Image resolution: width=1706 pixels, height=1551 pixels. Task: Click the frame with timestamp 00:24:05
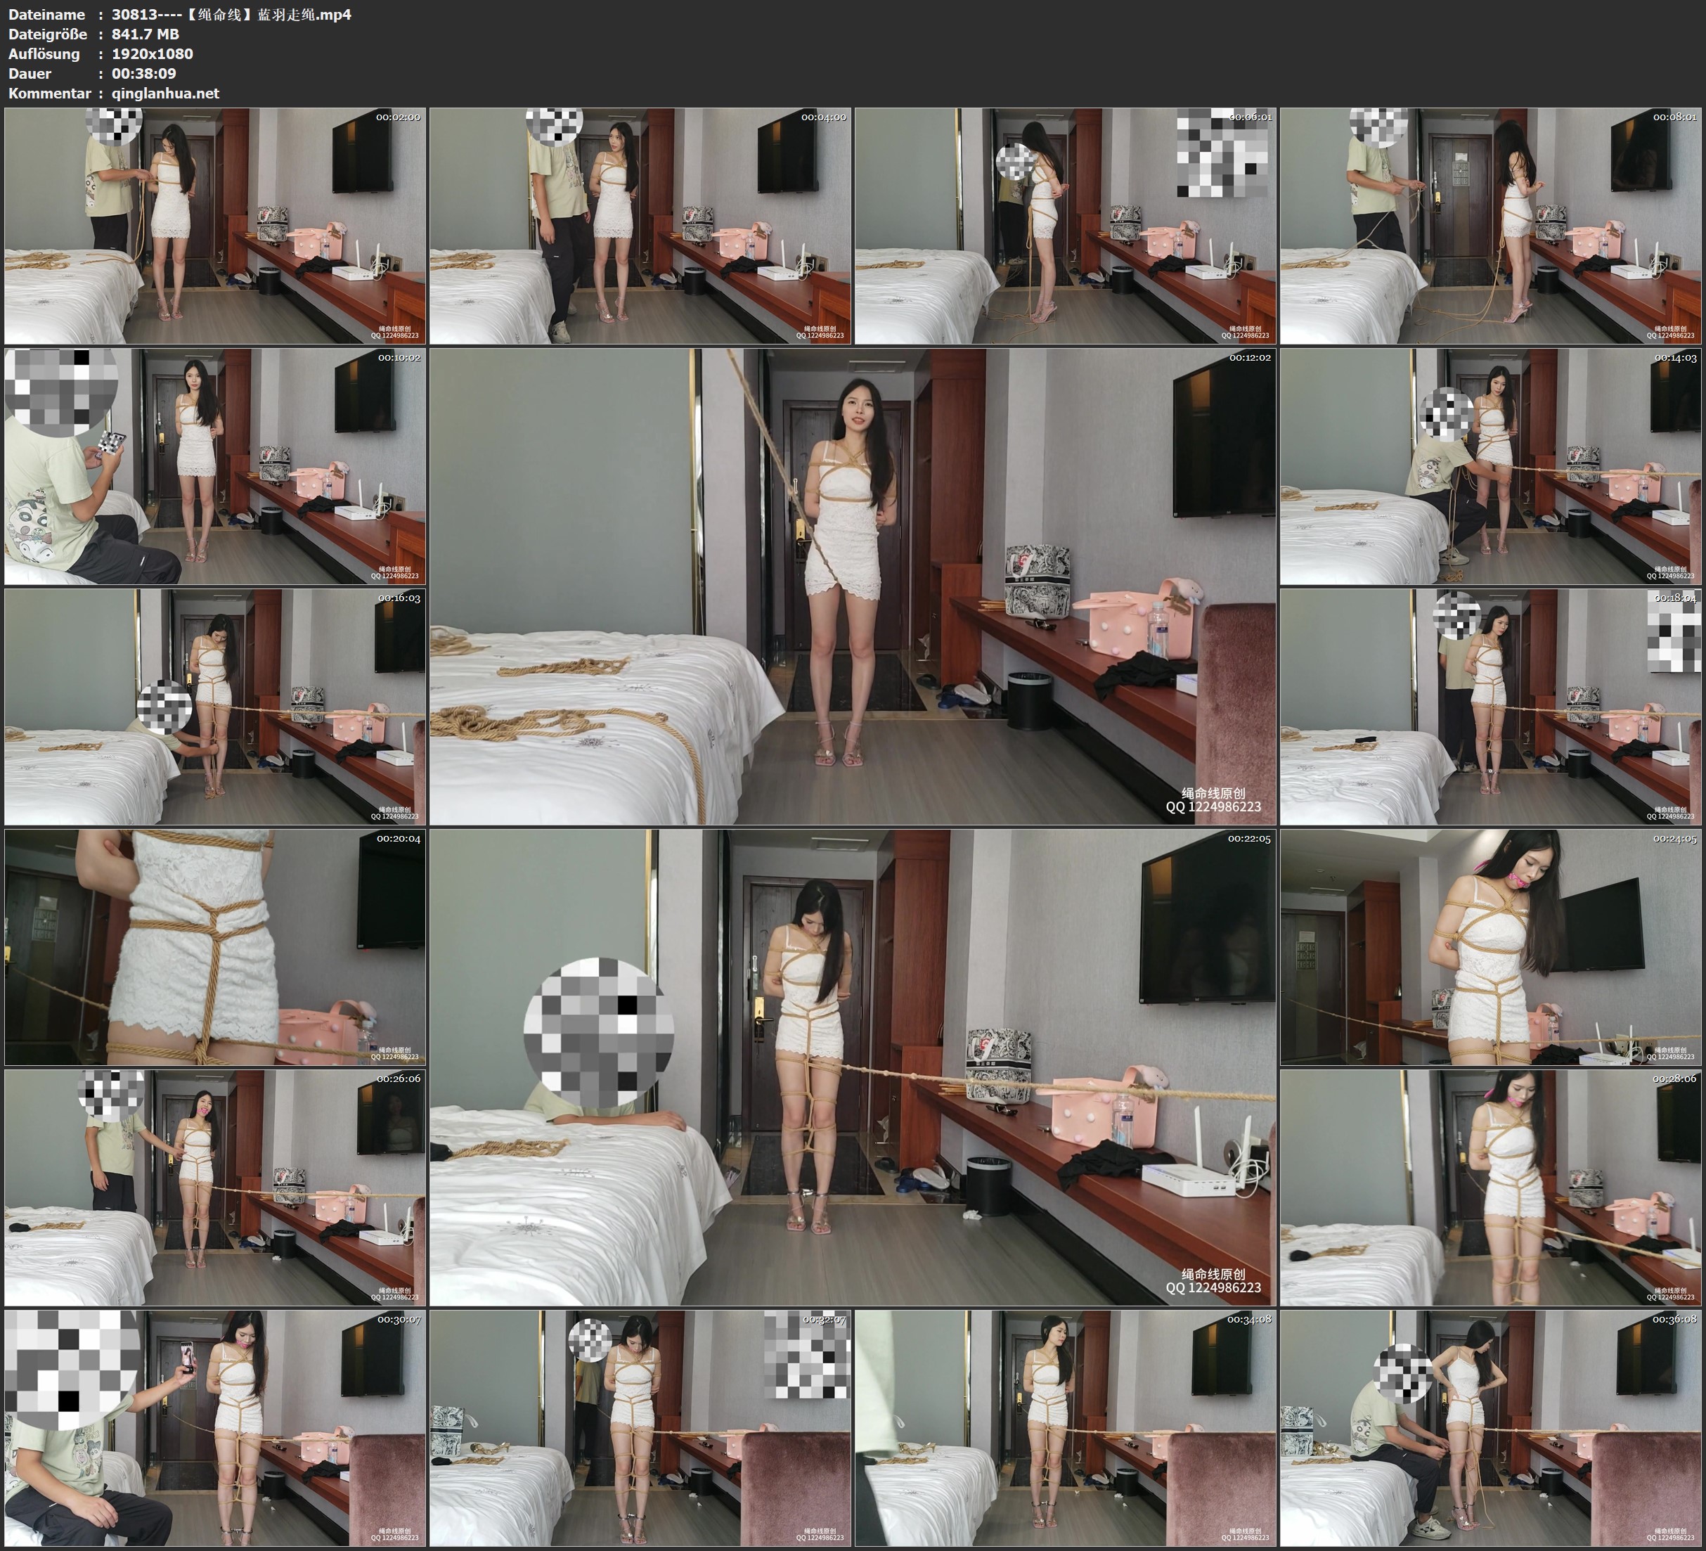point(1491,947)
